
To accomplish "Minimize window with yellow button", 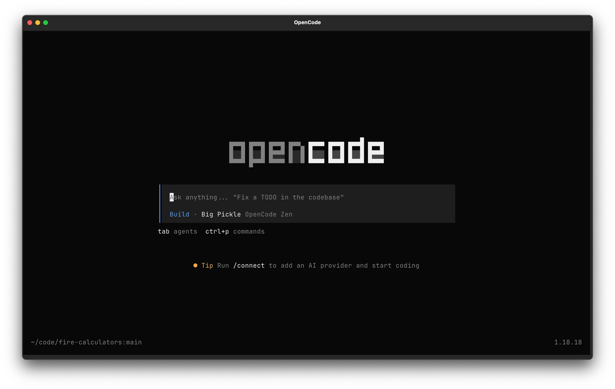I will pyautogui.click(x=38, y=22).
